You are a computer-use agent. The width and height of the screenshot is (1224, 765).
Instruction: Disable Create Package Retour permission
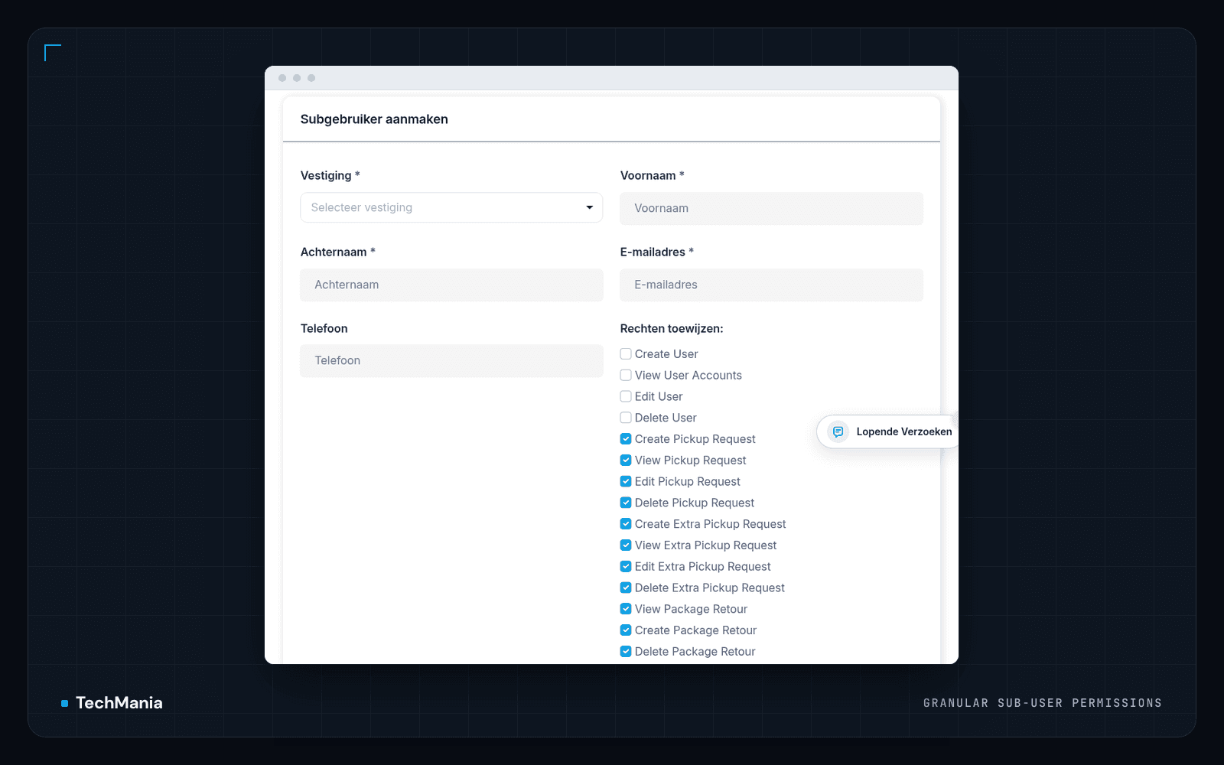coord(626,630)
